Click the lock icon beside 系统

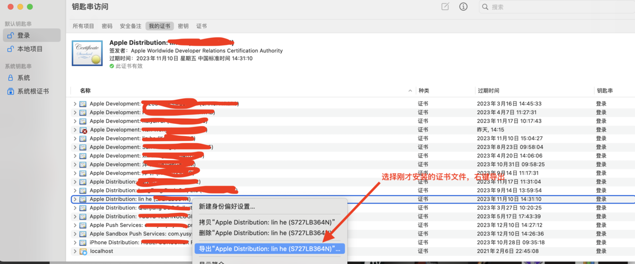[x=10, y=78]
